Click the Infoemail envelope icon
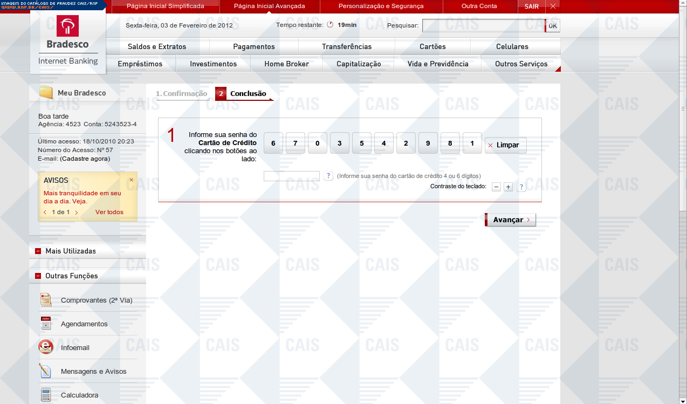The image size is (687, 404). click(x=46, y=347)
